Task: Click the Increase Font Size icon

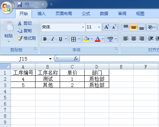Action: pos(106,27)
